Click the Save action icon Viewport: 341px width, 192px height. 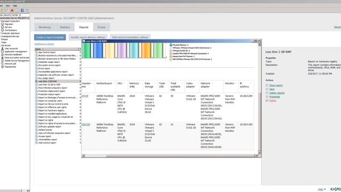click(267, 89)
